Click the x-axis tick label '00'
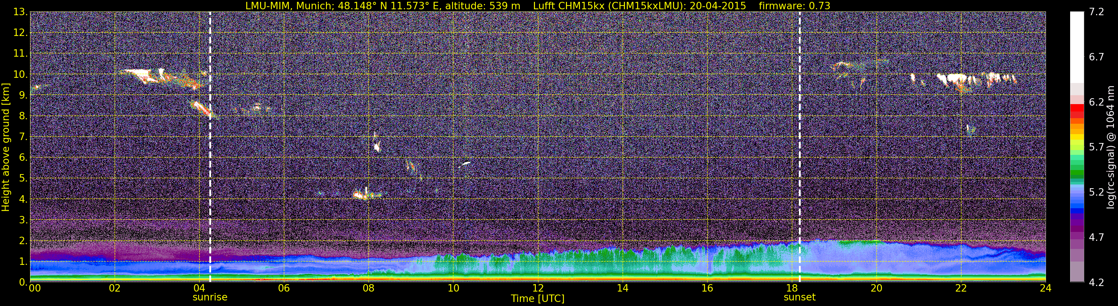The width and height of the screenshot is (1118, 306). point(35,288)
